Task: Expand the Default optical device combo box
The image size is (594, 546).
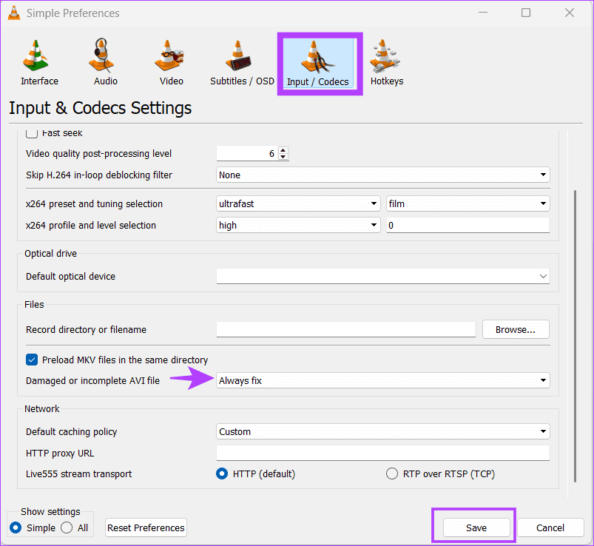Action: click(x=383, y=276)
